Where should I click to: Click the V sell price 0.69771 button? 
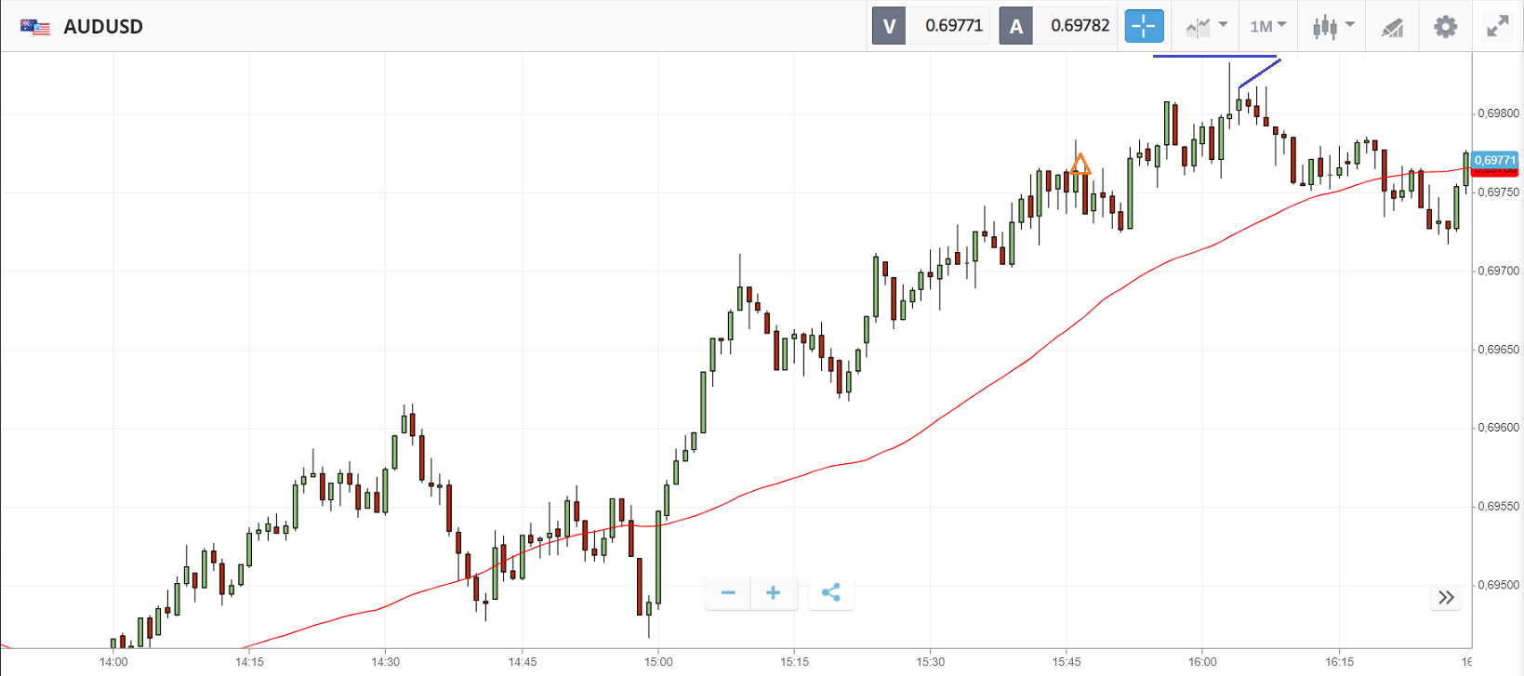pos(931,26)
